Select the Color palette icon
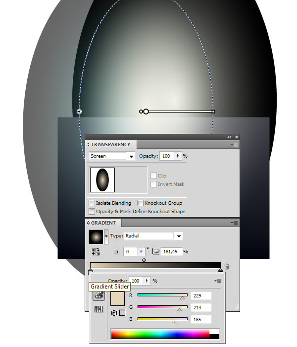Image resolution: width=297 pixels, height=347 pixels. coord(99,295)
